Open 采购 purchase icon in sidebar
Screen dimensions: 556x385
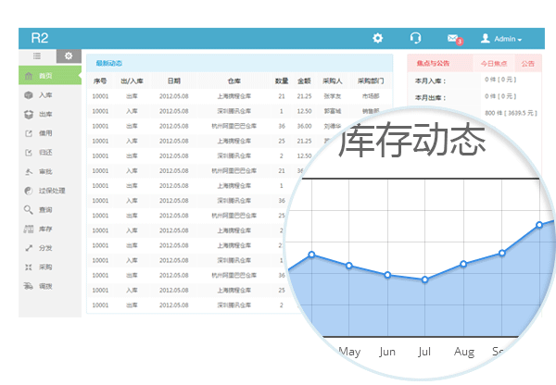coord(29,267)
